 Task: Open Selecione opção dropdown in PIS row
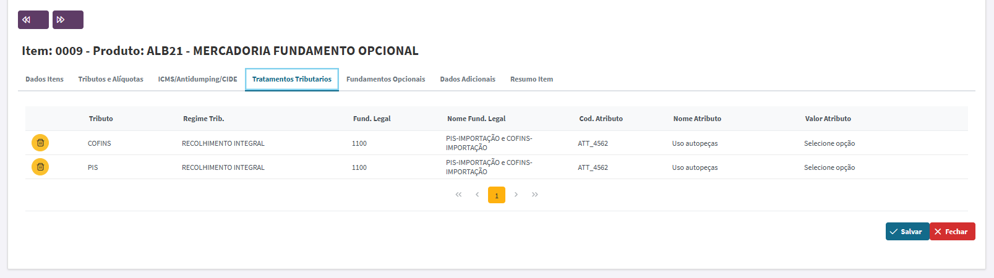click(x=829, y=167)
